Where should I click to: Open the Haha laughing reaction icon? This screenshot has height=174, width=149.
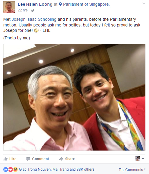pyautogui.click(x=15, y=169)
